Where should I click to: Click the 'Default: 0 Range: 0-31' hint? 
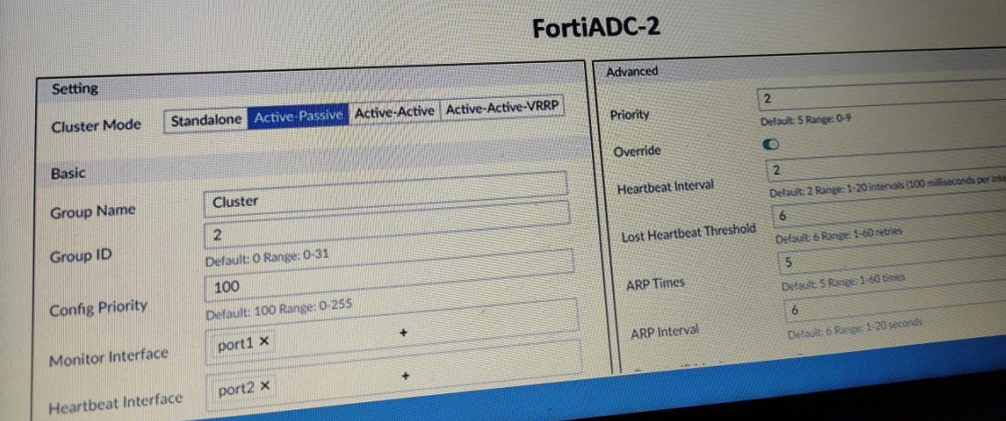coord(267,259)
